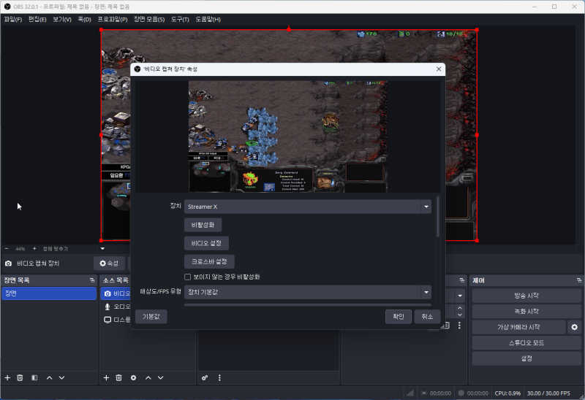Undock the controls panel
This screenshot has height=400, width=585.
click(579, 280)
